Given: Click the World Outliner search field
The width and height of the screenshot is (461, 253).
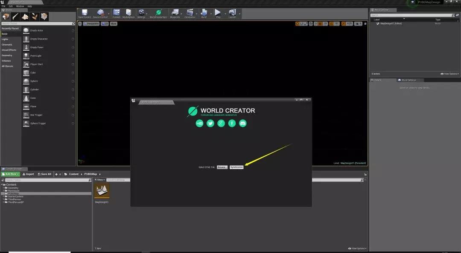Looking at the screenshot, I should (x=412, y=15).
